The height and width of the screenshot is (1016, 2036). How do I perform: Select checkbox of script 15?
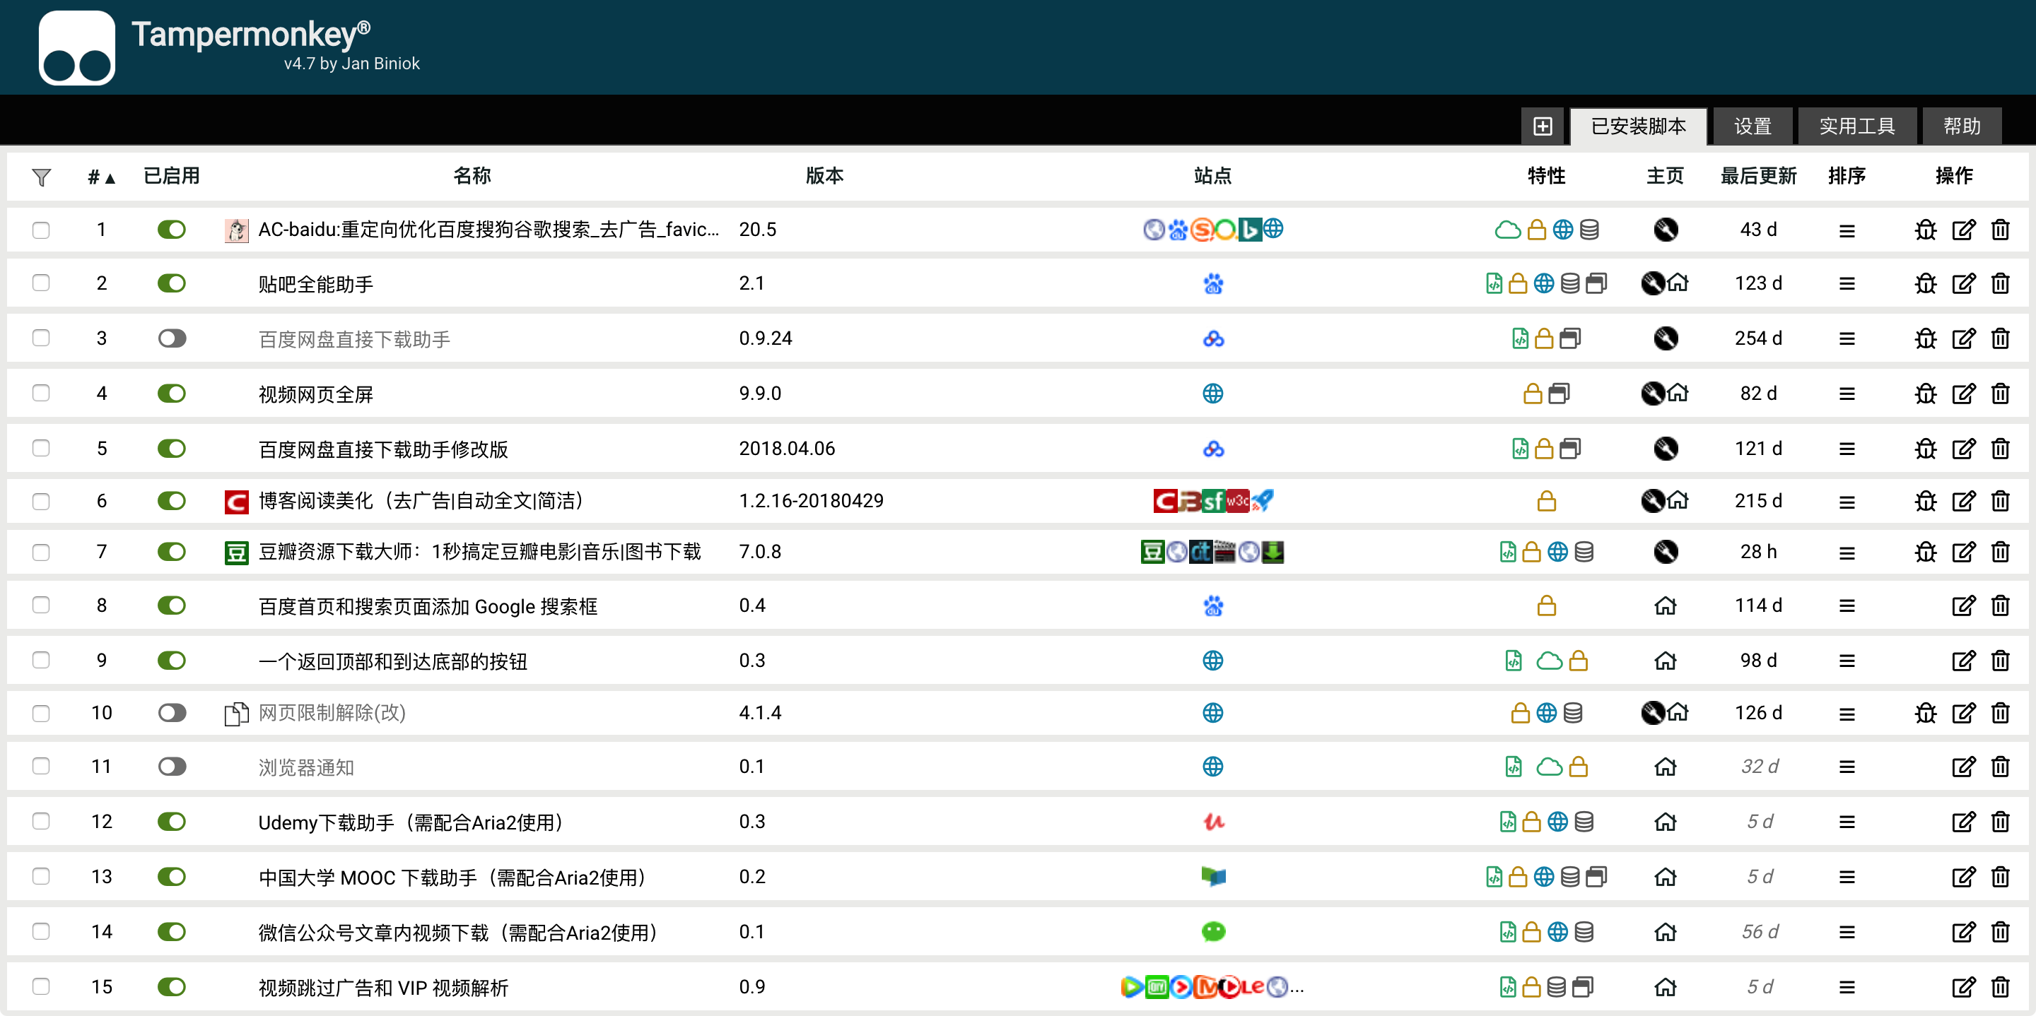(x=41, y=987)
